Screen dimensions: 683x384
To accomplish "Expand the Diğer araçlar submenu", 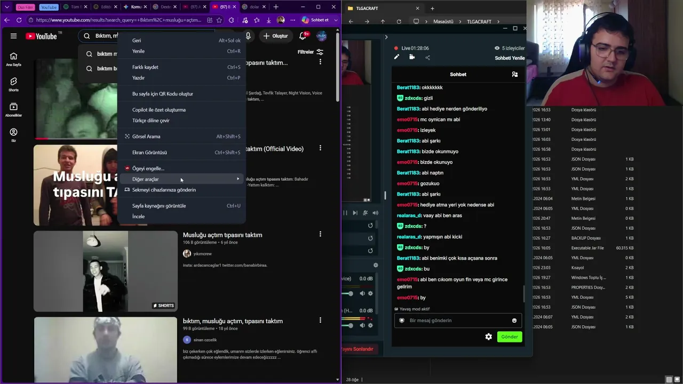I will (181, 179).
